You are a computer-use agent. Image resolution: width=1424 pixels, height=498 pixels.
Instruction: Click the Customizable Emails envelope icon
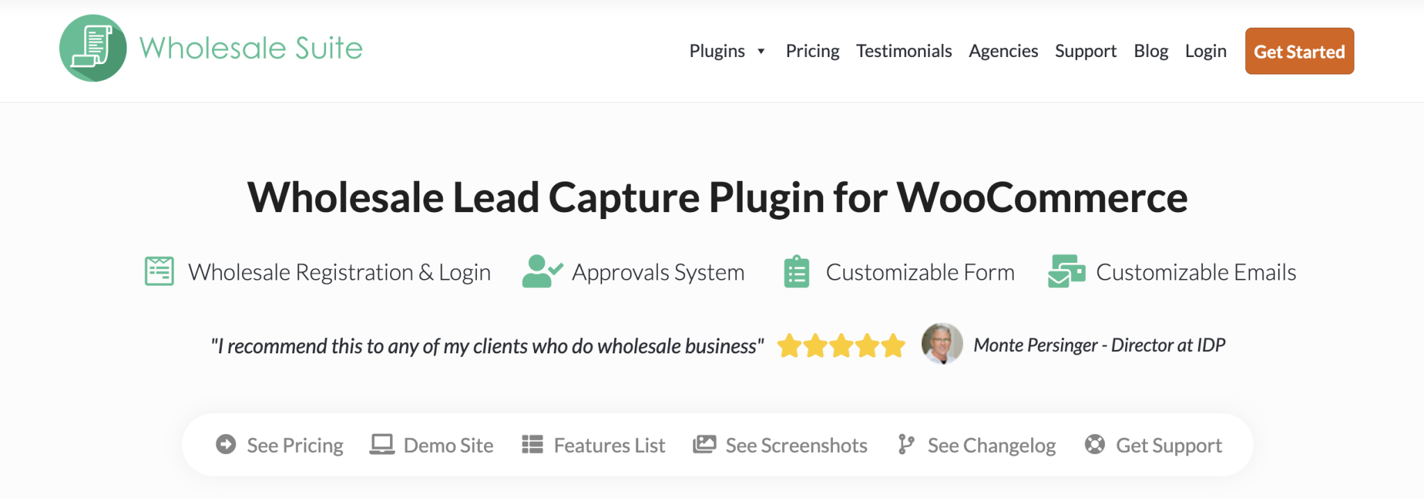[1066, 271]
